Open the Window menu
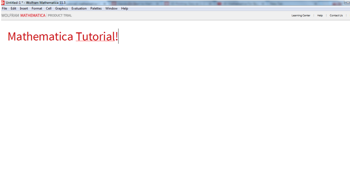 pyautogui.click(x=111, y=8)
